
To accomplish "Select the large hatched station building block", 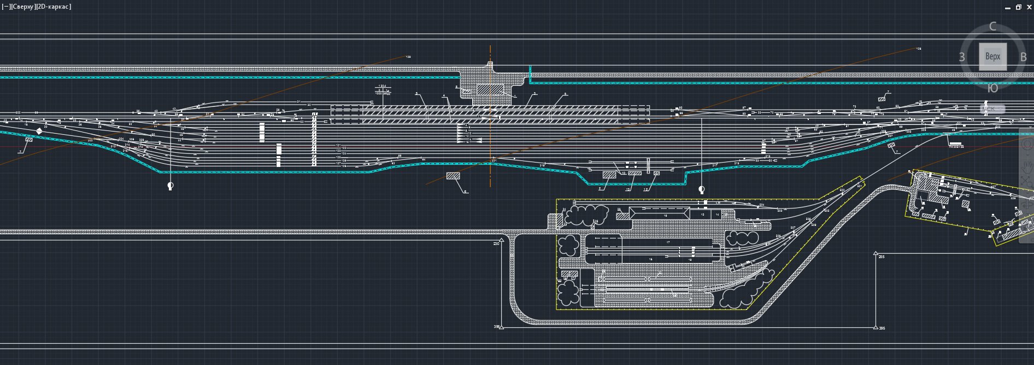I will (490, 89).
